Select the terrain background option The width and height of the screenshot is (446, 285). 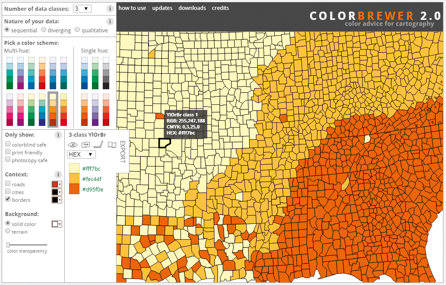tap(8, 231)
